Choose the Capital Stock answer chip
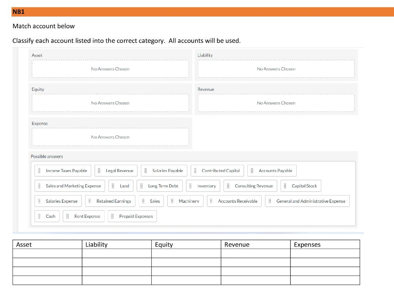This screenshot has width=394, height=294. 301,186
